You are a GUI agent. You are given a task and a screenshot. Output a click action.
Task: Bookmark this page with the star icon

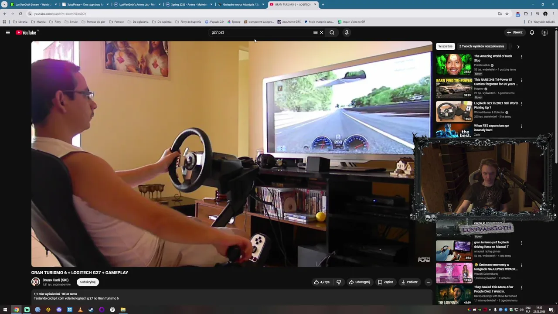pyautogui.click(x=507, y=14)
